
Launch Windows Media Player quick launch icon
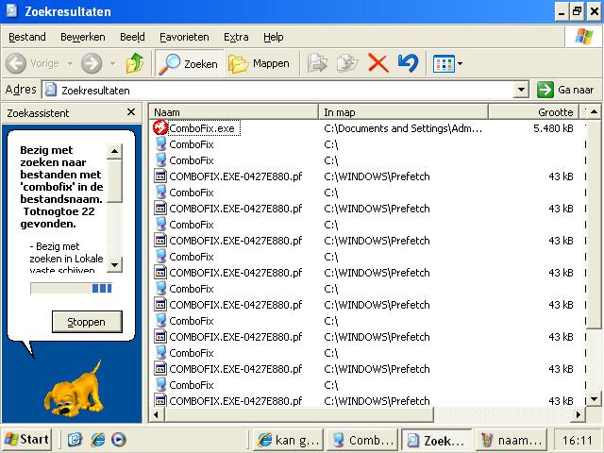(x=118, y=440)
